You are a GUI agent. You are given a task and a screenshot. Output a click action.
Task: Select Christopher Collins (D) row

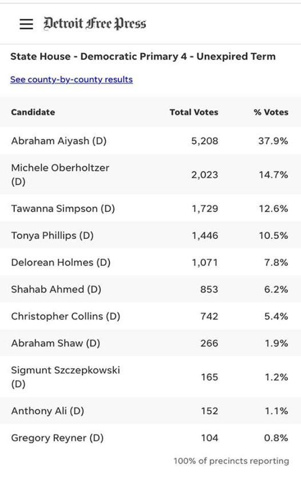pyautogui.click(x=150, y=317)
